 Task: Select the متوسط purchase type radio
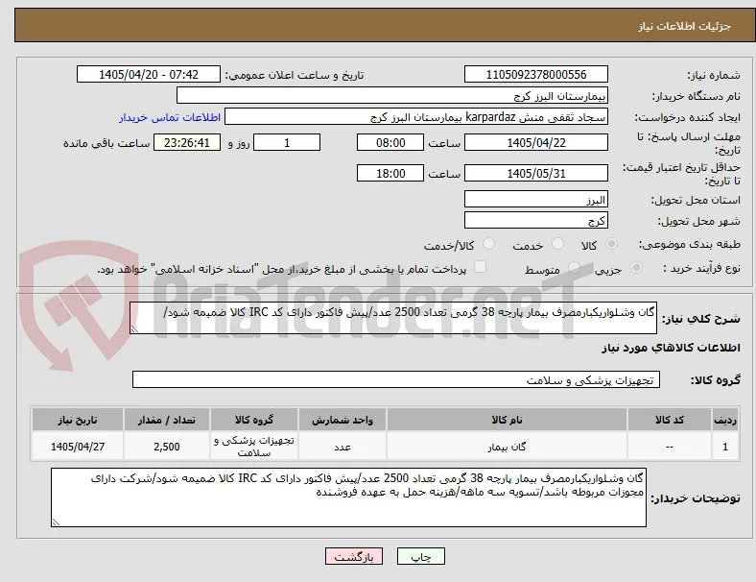(574, 267)
